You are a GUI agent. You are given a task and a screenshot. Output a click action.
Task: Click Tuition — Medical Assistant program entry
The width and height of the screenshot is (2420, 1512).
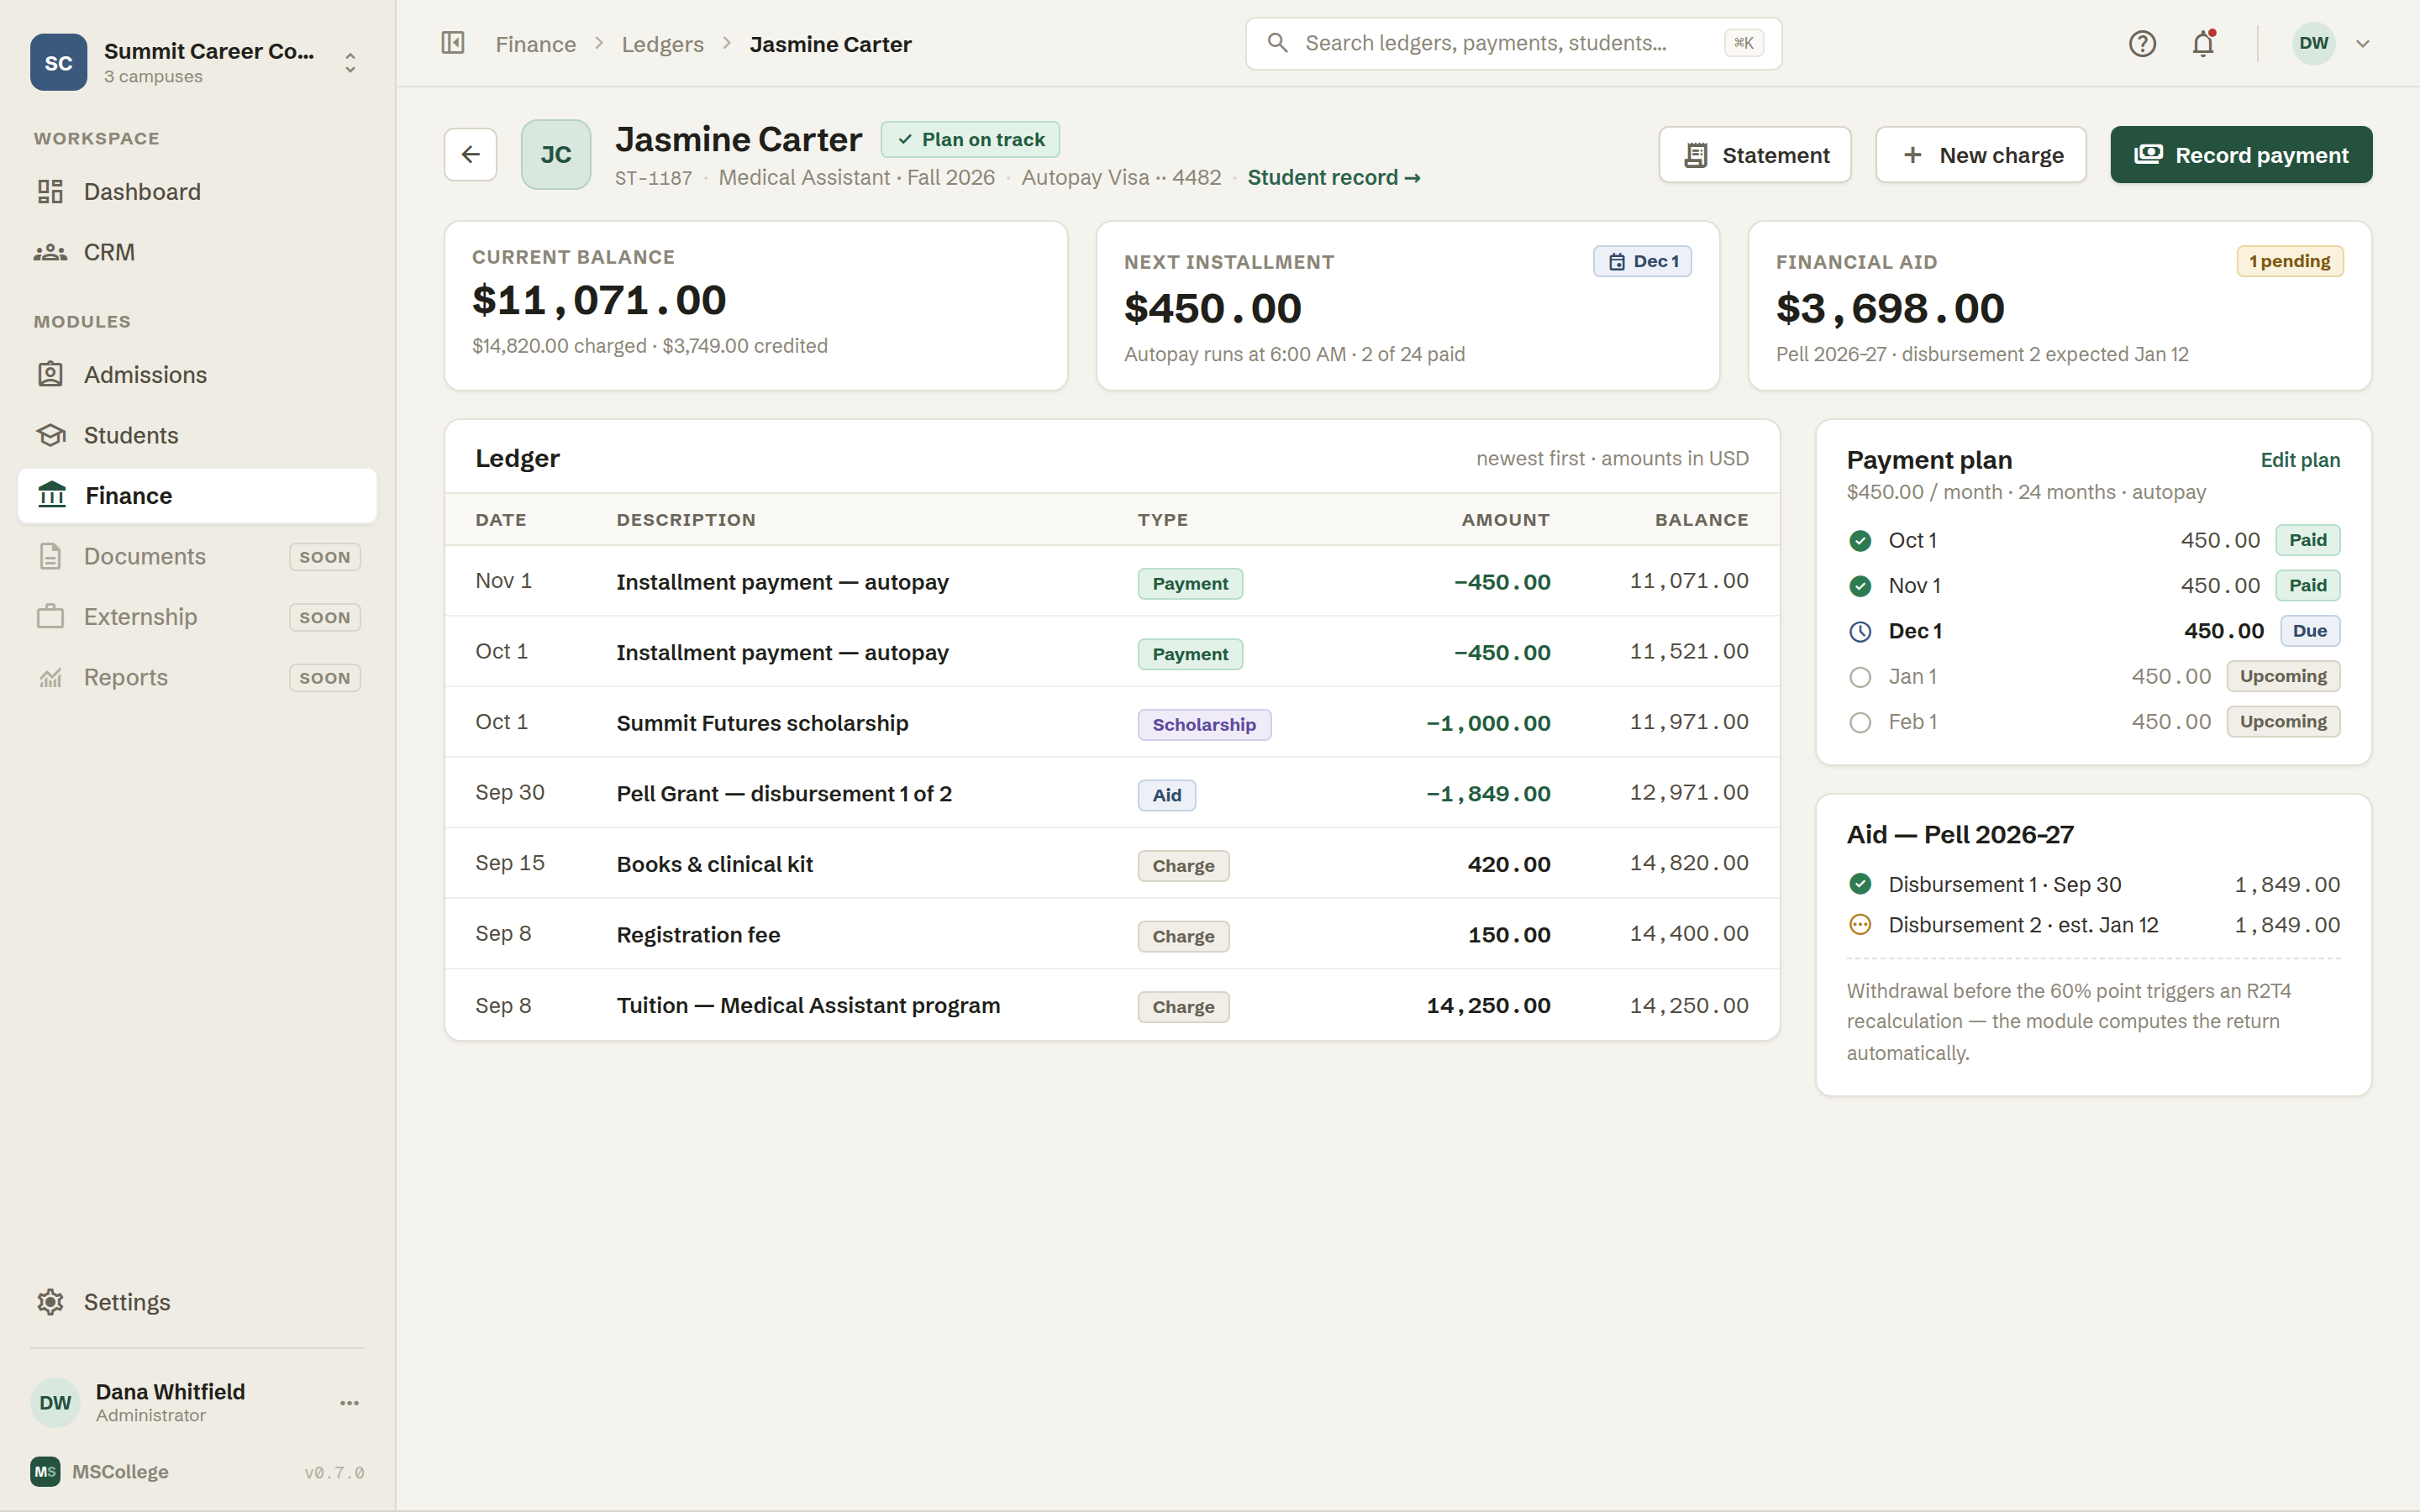[x=808, y=1005]
